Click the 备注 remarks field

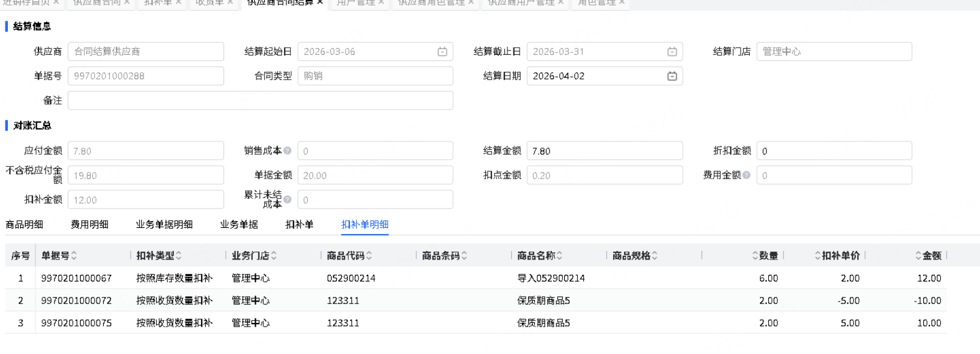(x=261, y=101)
